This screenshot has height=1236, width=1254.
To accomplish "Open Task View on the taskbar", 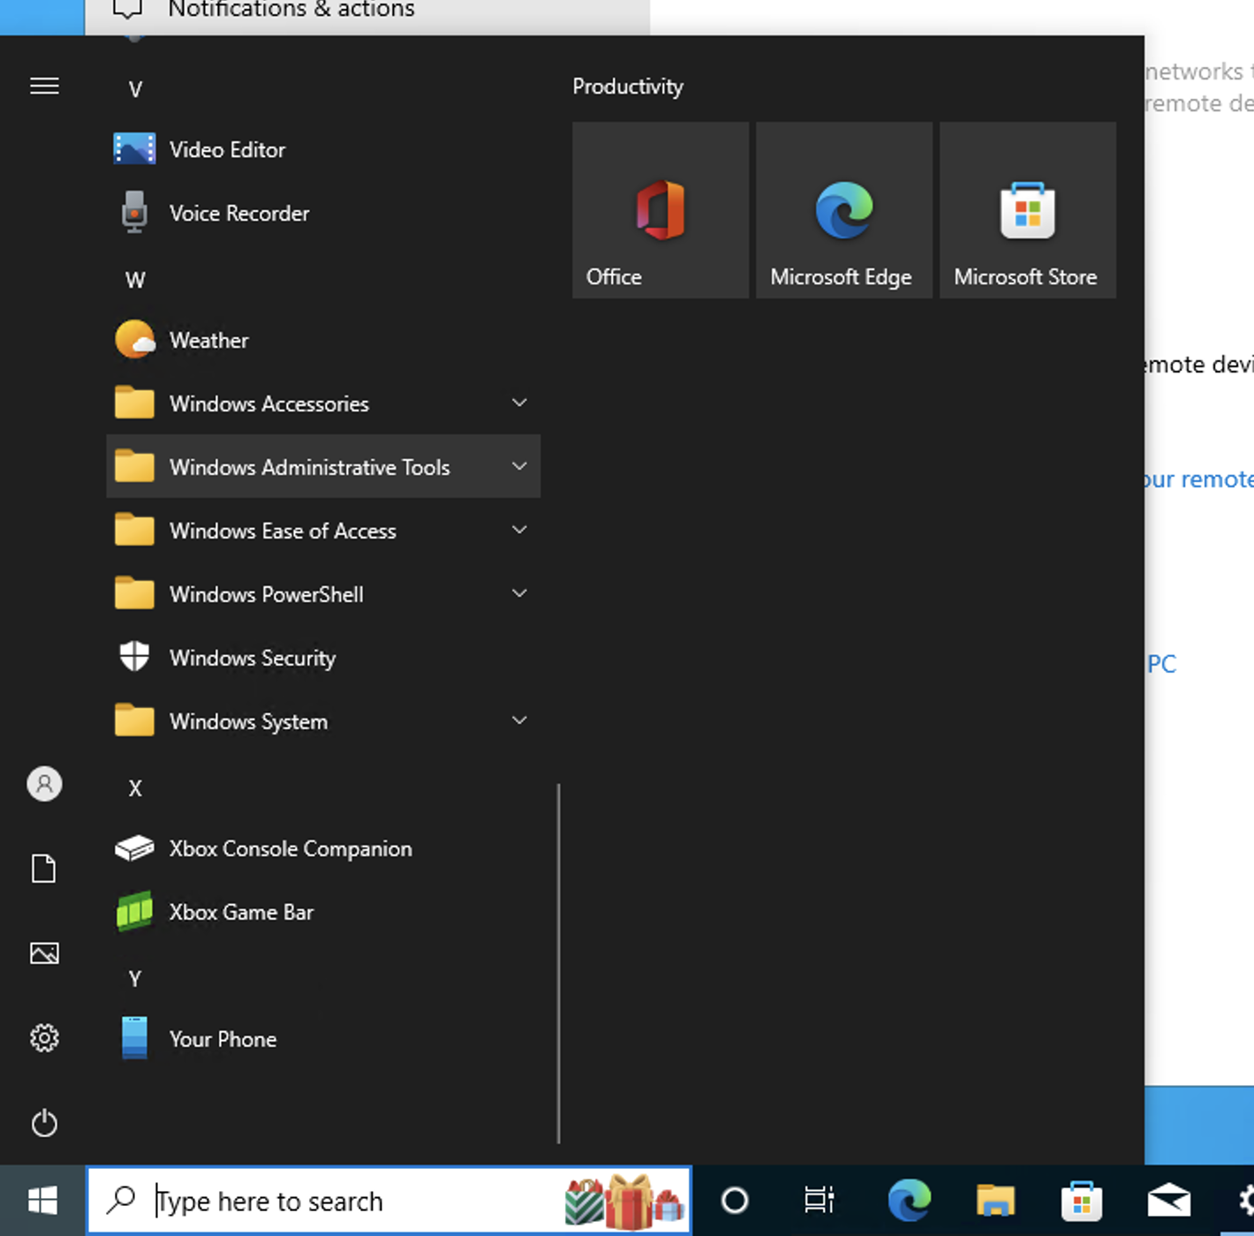I will tap(820, 1201).
